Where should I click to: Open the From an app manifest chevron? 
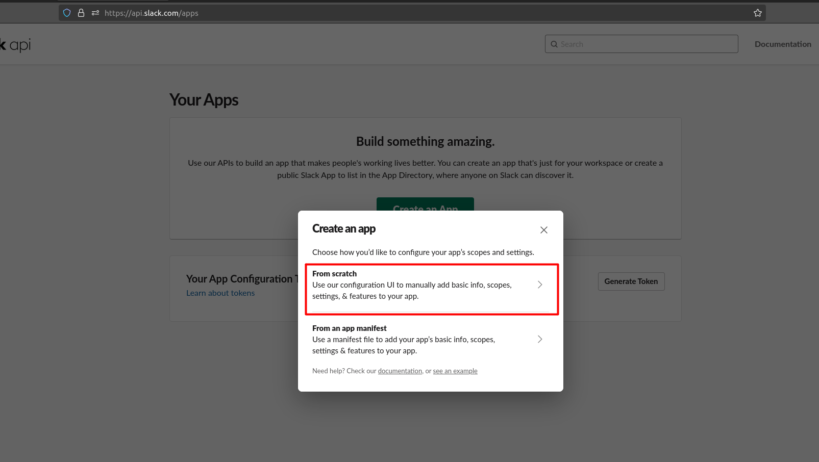point(540,339)
